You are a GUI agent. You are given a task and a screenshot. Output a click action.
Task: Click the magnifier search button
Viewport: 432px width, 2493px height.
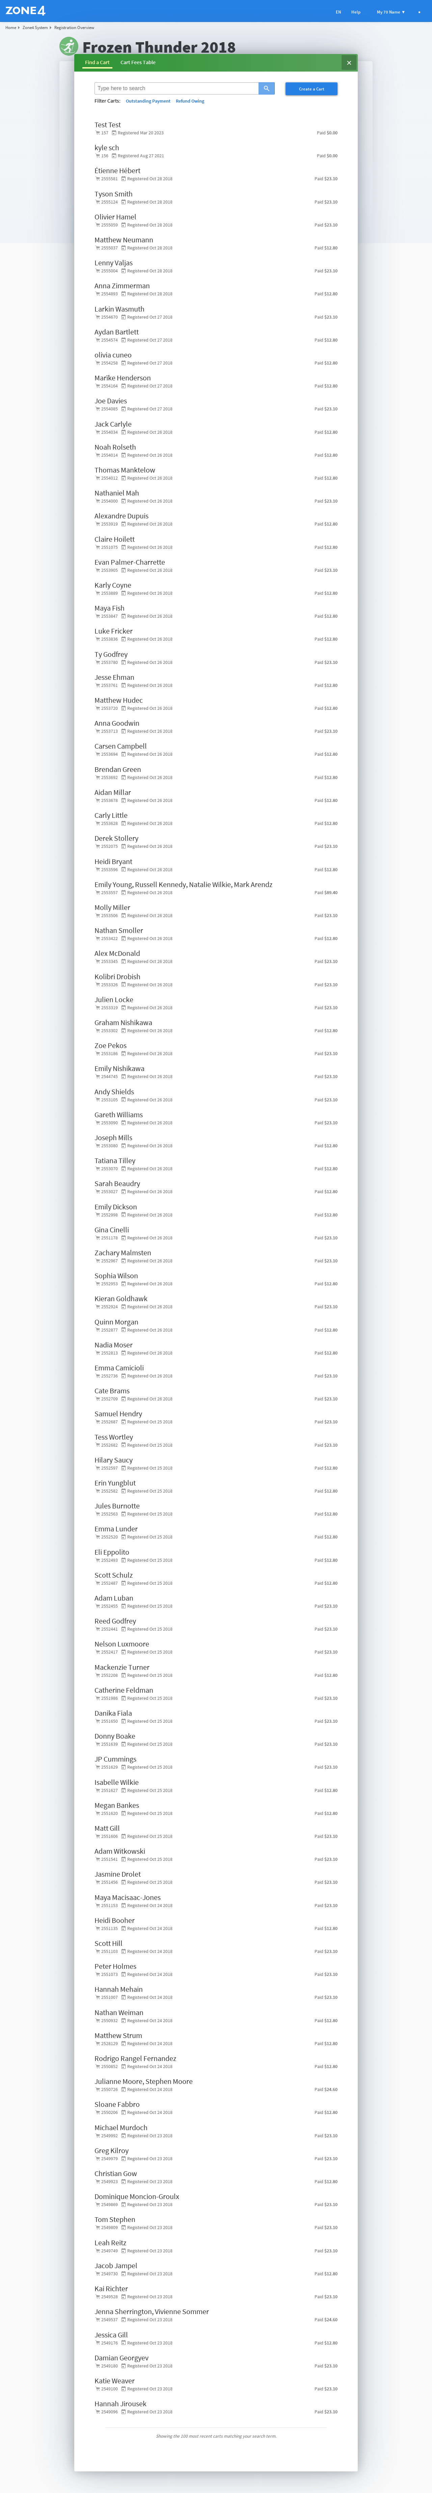(266, 88)
